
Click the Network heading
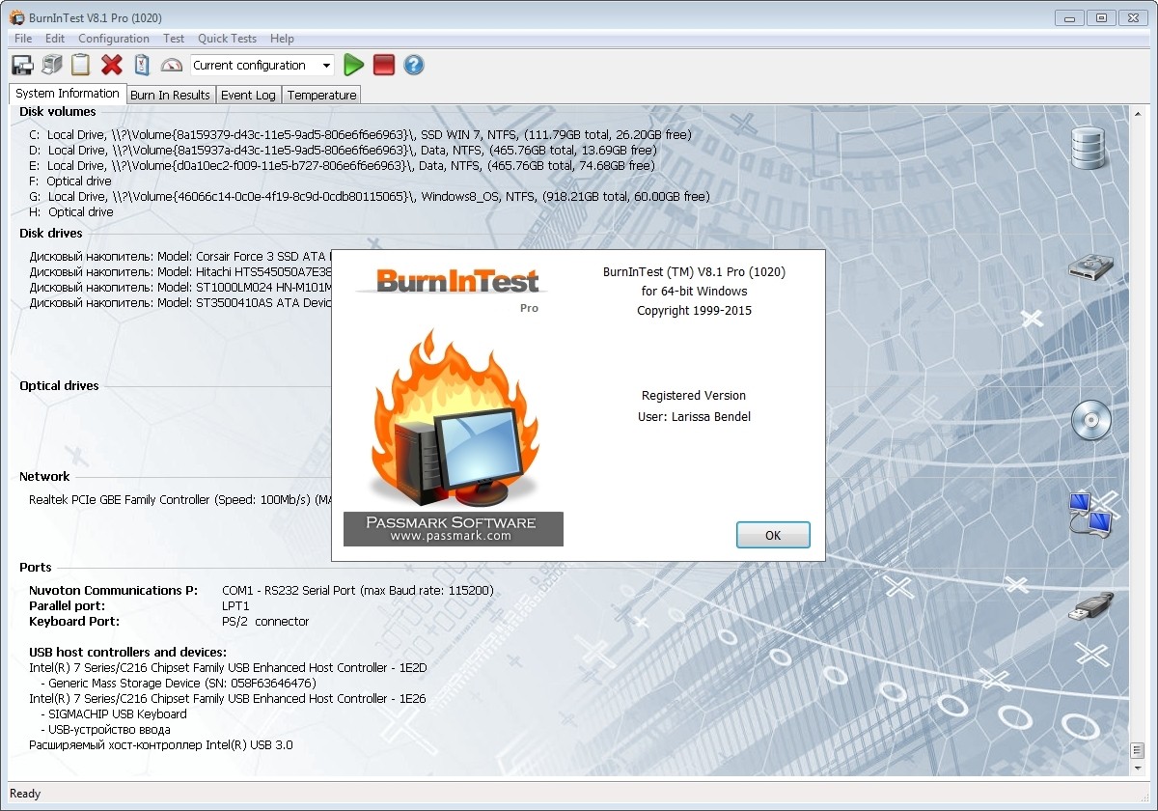(x=44, y=476)
